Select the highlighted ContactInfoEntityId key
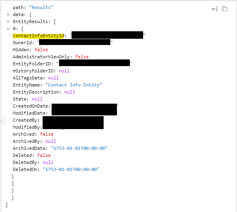237x212 pixels. [38, 36]
